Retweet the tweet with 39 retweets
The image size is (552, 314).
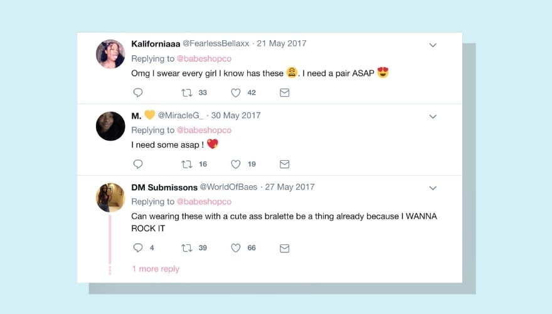click(x=187, y=248)
